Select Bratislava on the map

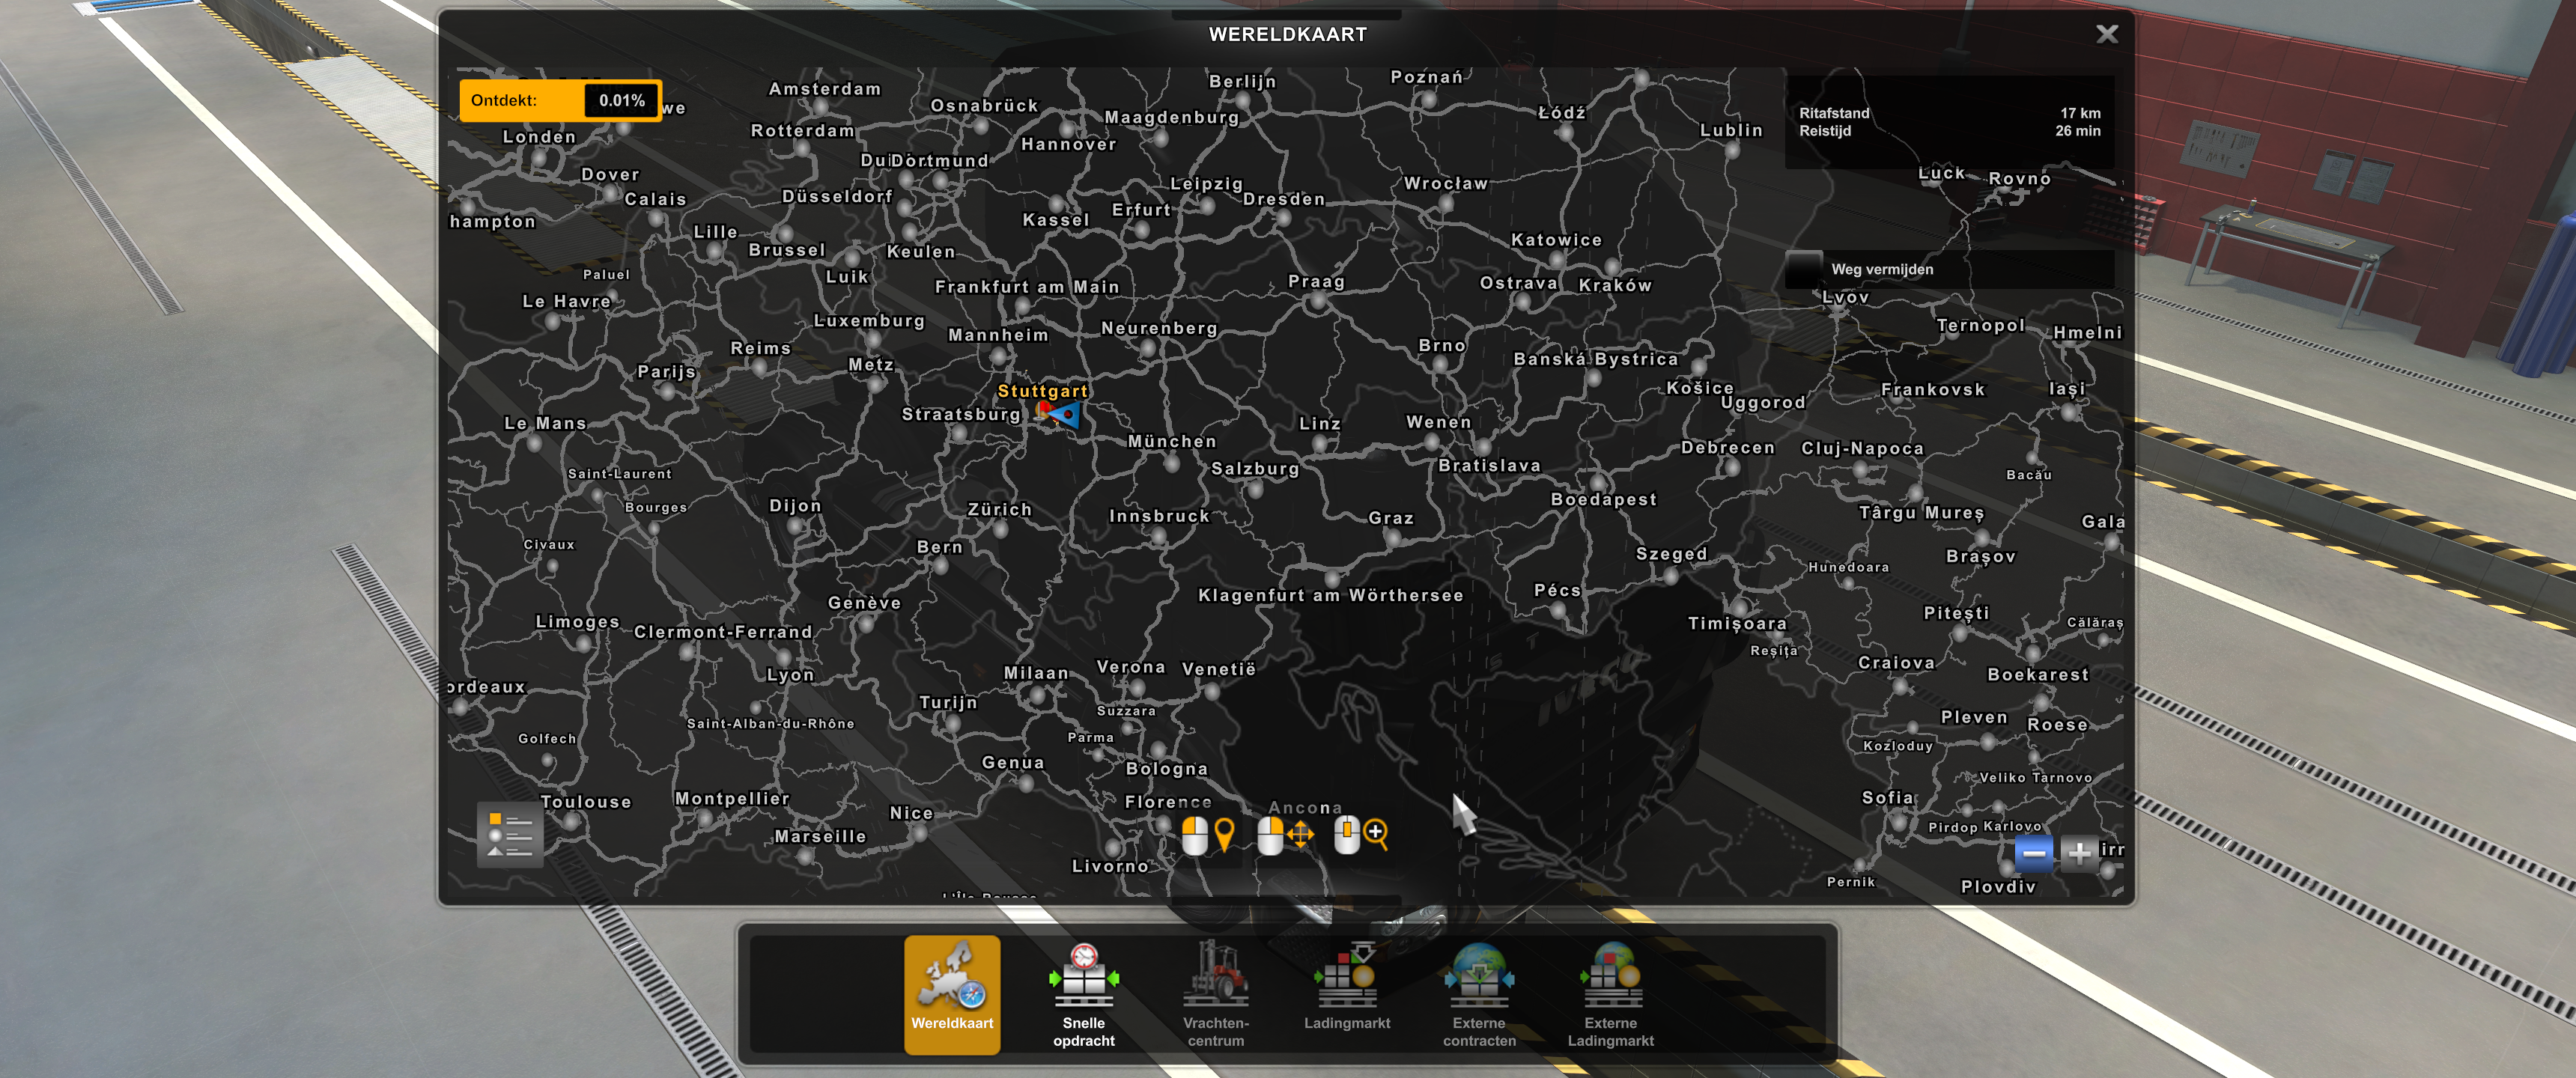point(1490,465)
